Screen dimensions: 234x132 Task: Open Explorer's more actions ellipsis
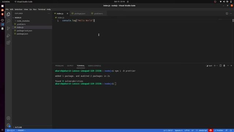coord(49,14)
